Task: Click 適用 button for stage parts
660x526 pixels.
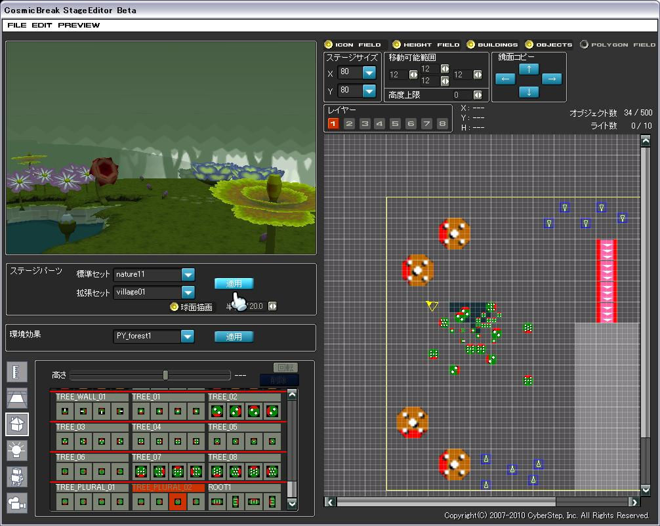Action: pos(234,283)
